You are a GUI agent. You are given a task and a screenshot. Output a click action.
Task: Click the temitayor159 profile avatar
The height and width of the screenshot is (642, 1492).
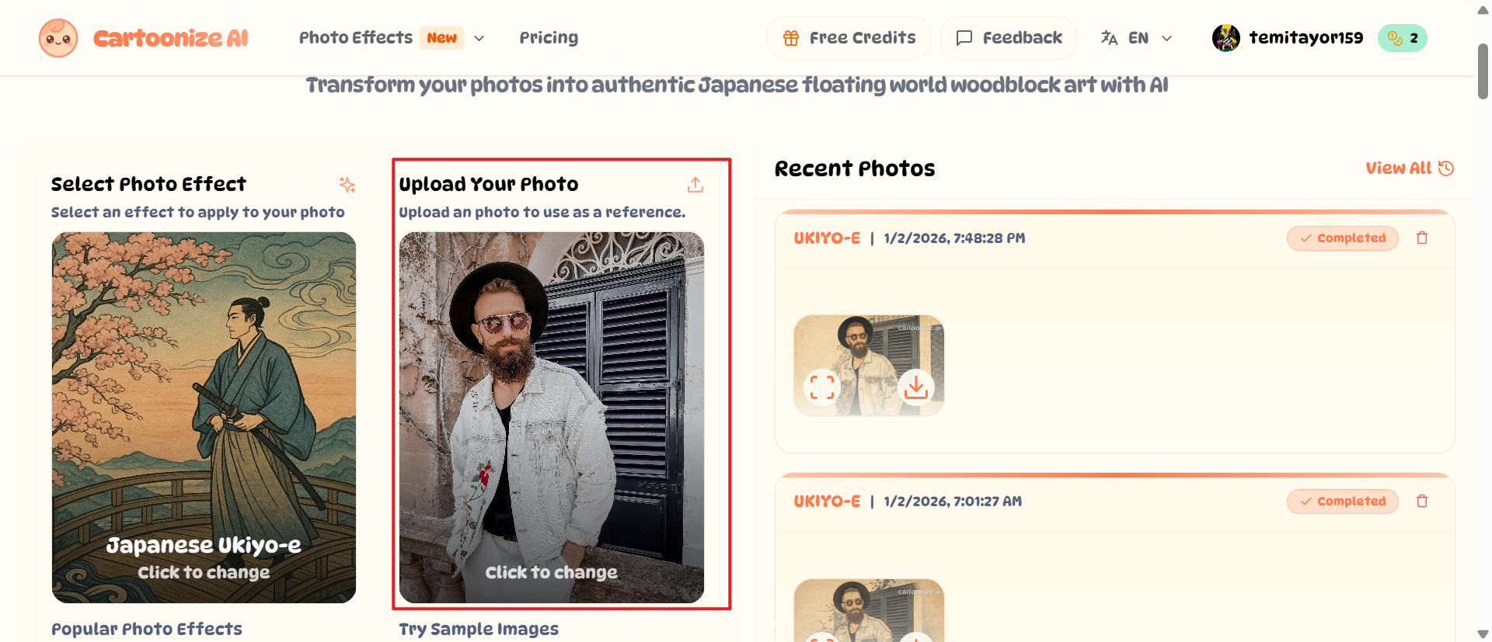coord(1226,38)
